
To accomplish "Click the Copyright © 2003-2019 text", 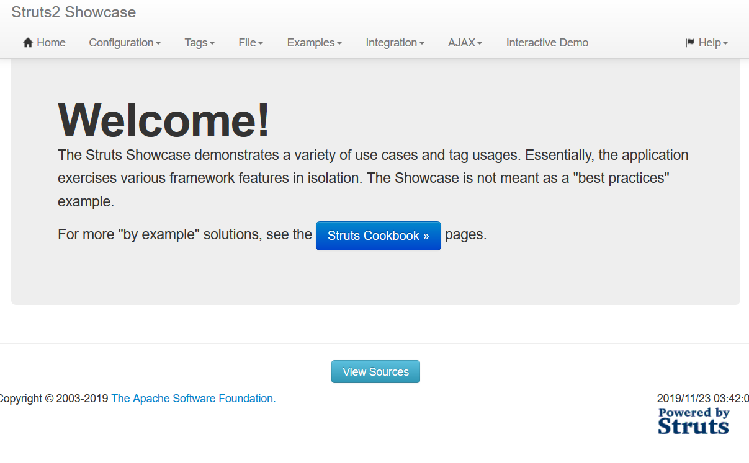I will [x=54, y=399].
